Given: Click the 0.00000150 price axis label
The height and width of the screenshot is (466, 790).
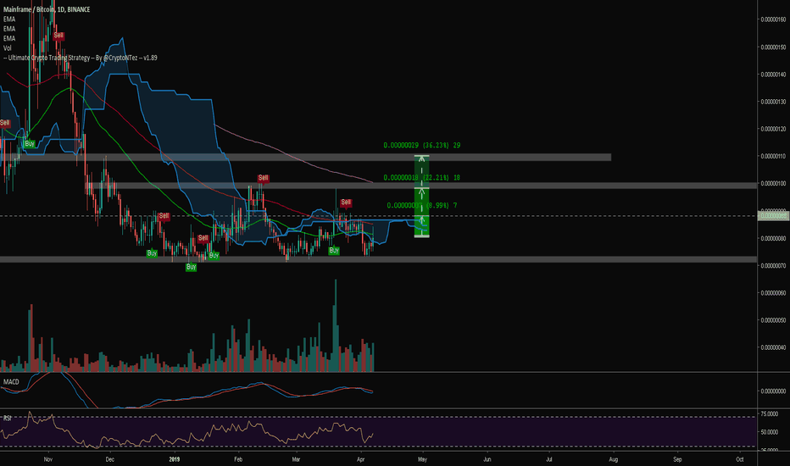Looking at the screenshot, I should click(x=773, y=47).
